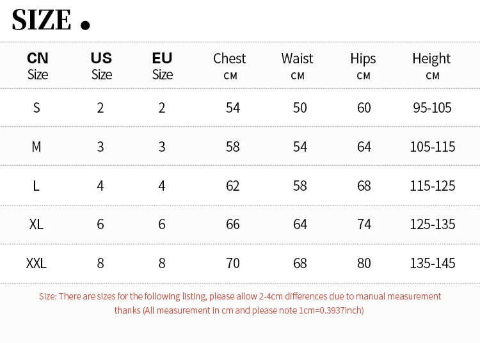Click chest value 62 in L row
This screenshot has width=480, height=343.
(233, 186)
